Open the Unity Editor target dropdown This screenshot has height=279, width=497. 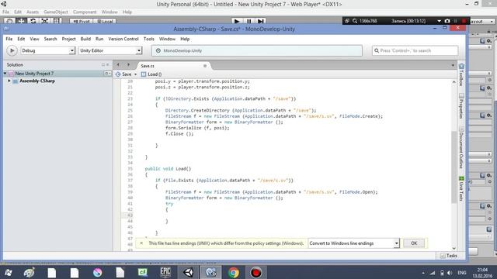coord(110,50)
